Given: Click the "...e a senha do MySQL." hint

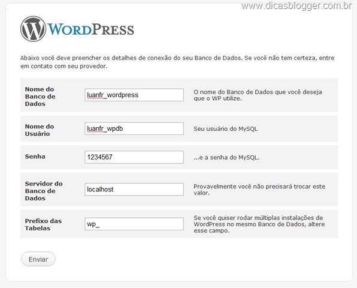Looking at the screenshot, I should click(226, 157).
